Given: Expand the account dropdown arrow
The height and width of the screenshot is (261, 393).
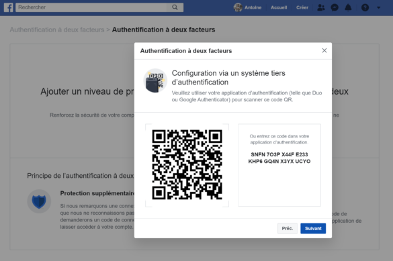Looking at the screenshot, I should coord(378,8).
